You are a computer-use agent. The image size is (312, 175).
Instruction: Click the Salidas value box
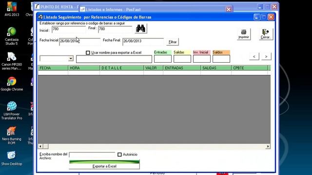pyautogui.click(x=182, y=59)
